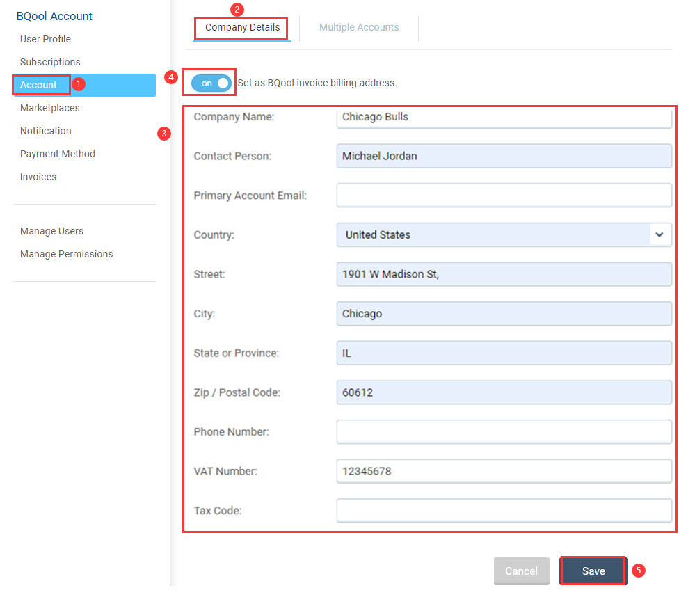Screen dimensions: 688x597
Task: Cancel the company details changes
Action: (521, 571)
